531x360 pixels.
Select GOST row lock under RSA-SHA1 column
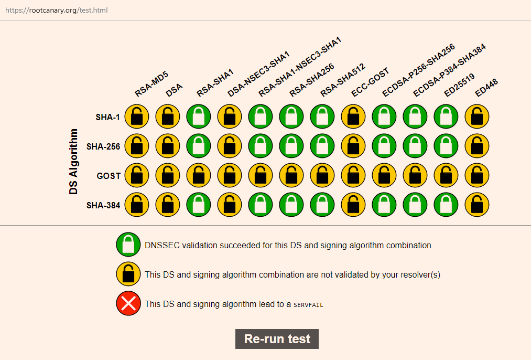coord(199,175)
